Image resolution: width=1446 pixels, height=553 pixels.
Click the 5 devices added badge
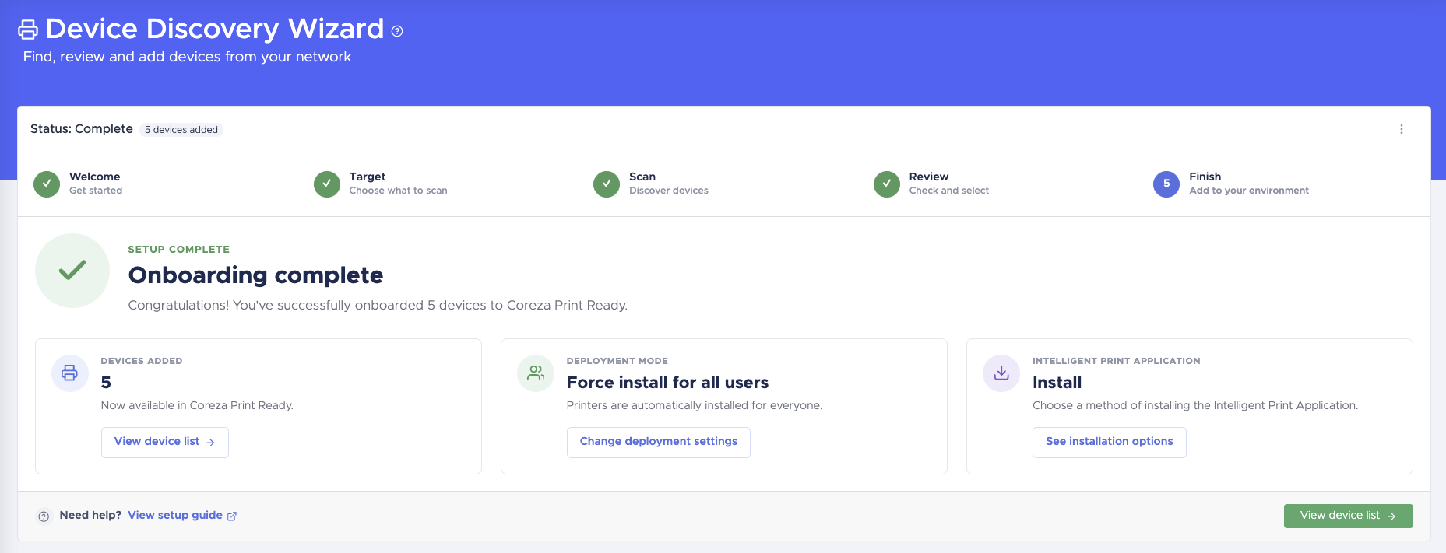coord(181,130)
